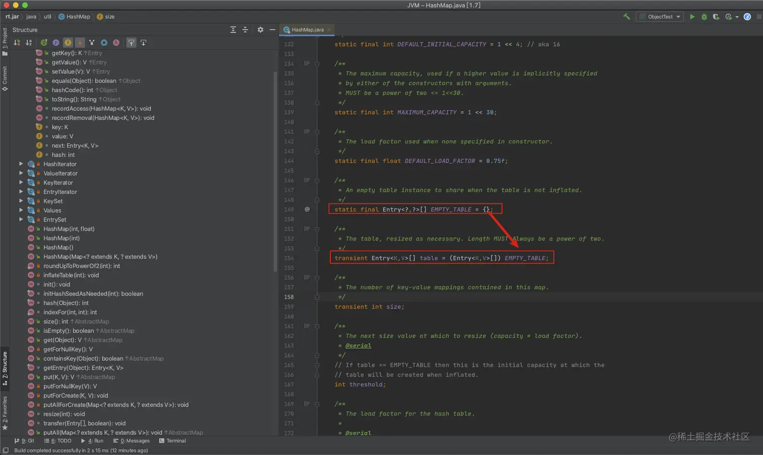The image size is (763, 455).
Task: Expand the KeyIterator class node
Action: coord(21,182)
